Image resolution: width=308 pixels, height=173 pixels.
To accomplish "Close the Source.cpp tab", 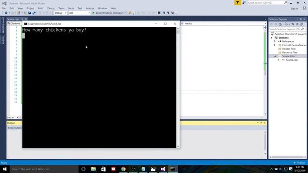I will [x=26, y=19].
